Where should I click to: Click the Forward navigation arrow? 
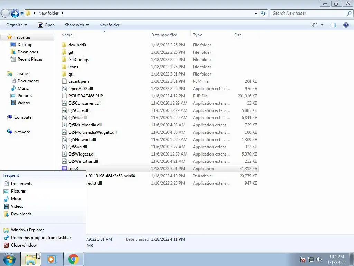tap(15, 14)
